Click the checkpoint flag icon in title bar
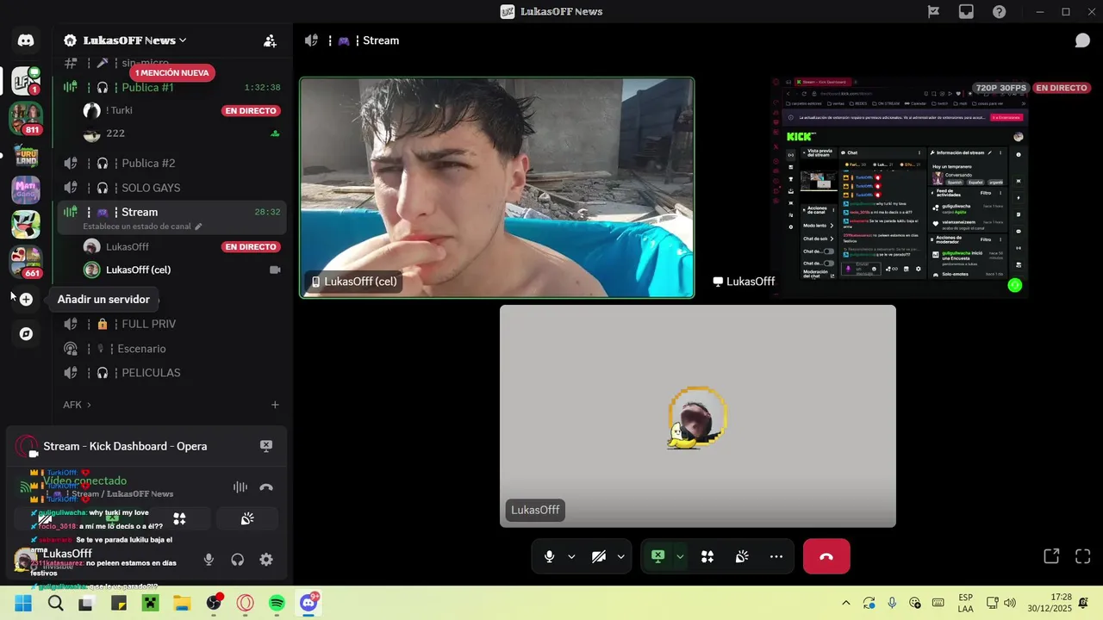Image resolution: width=1103 pixels, height=620 pixels. tap(933, 11)
